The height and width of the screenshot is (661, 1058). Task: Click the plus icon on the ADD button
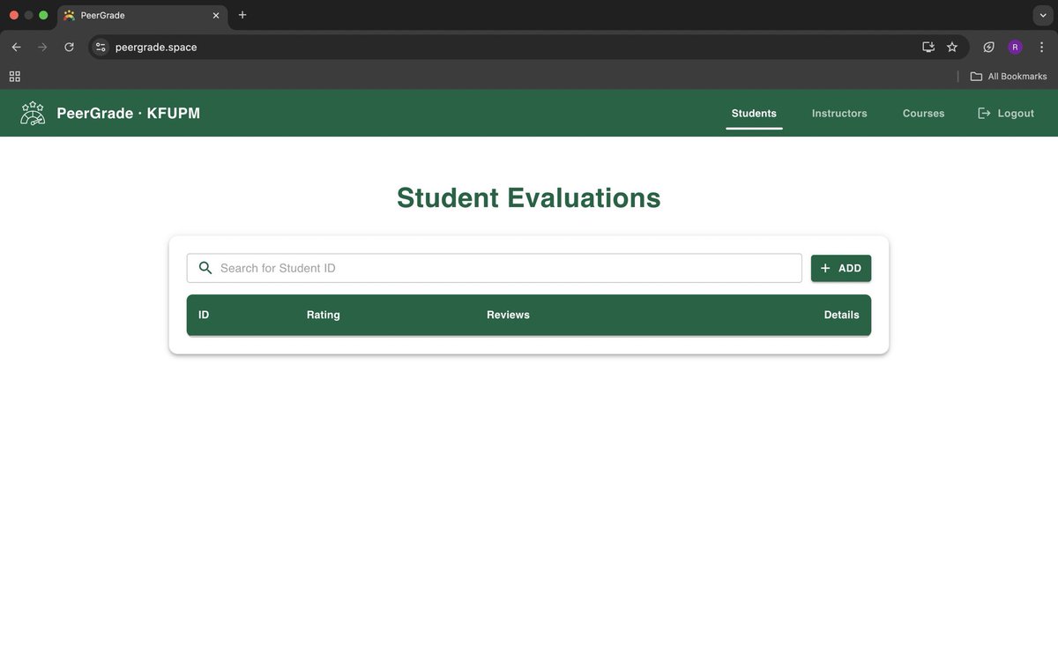pos(825,267)
